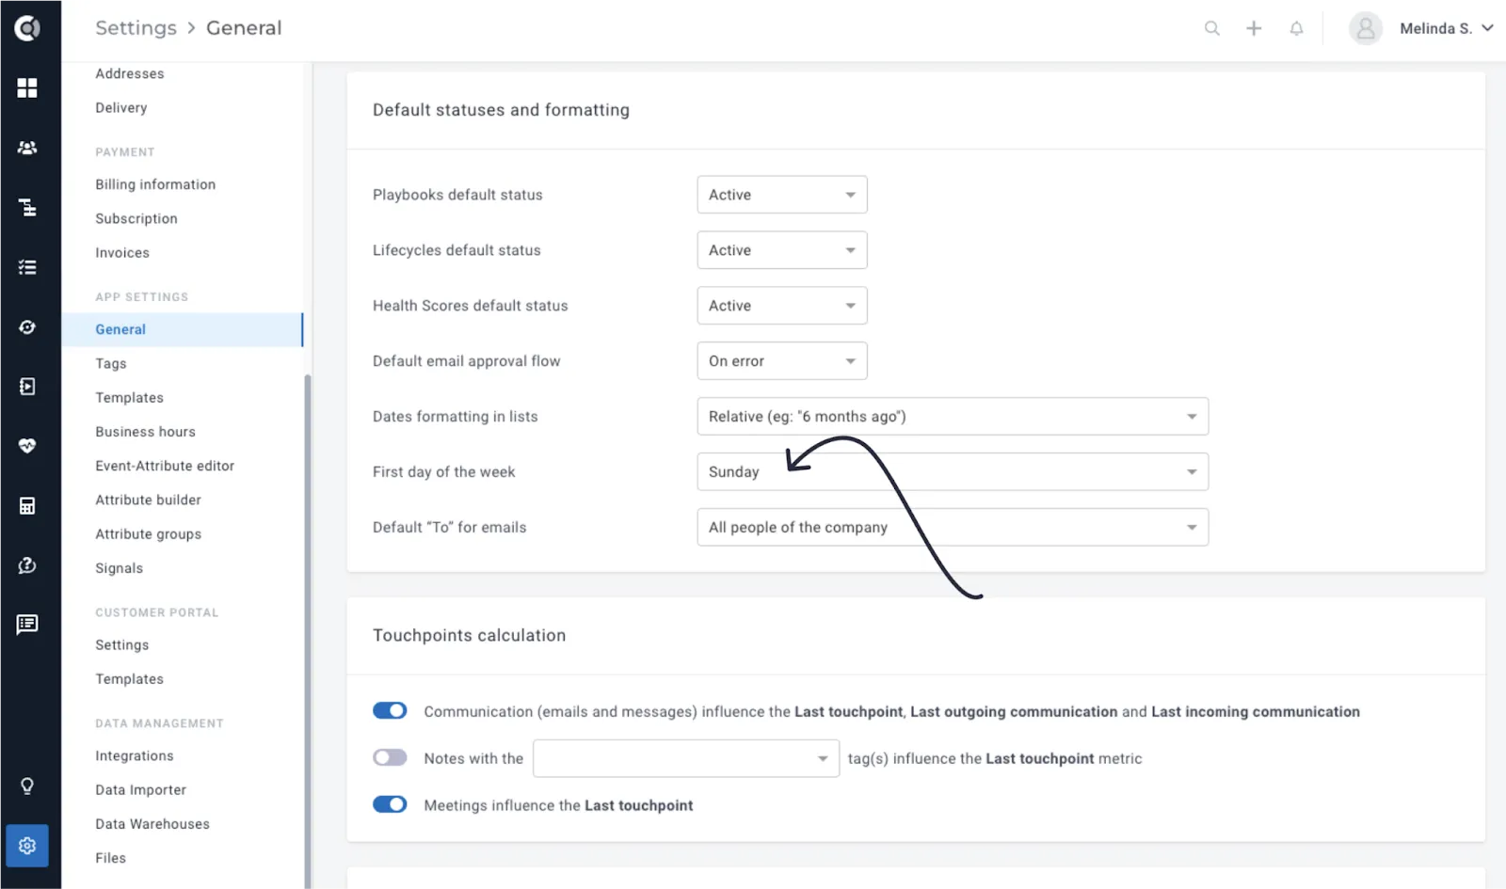Open Default "To" for emails dropdown

[x=953, y=528]
